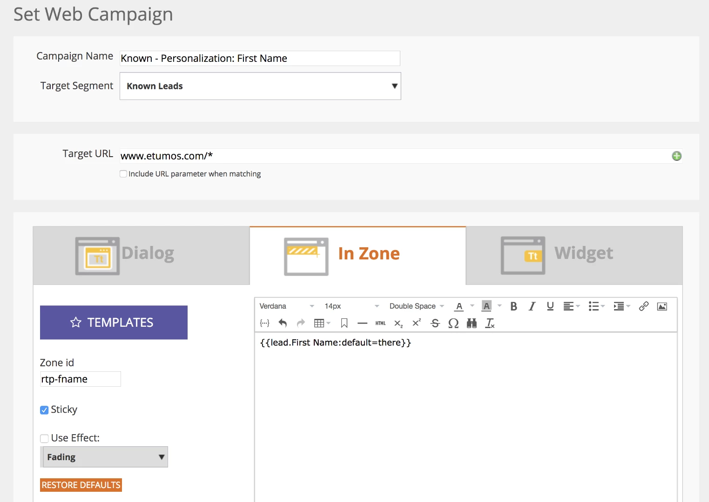Apply underline formatting in the editor
The width and height of the screenshot is (709, 502).
click(550, 306)
